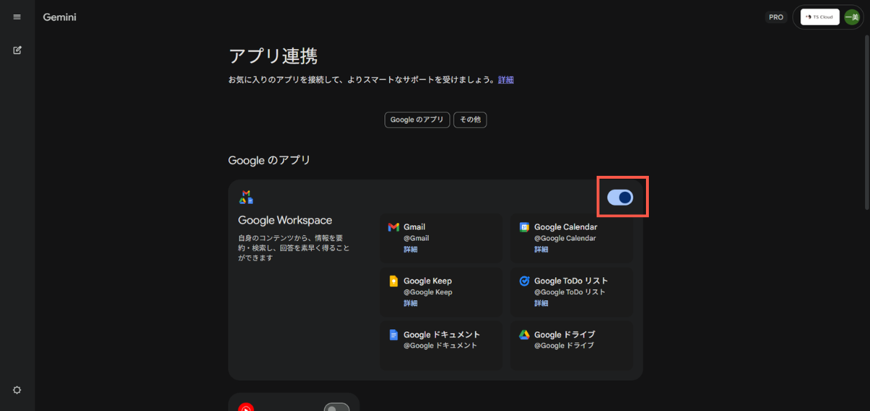Click the Google Calendar icon
This screenshot has width=870, height=411.
(524, 227)
